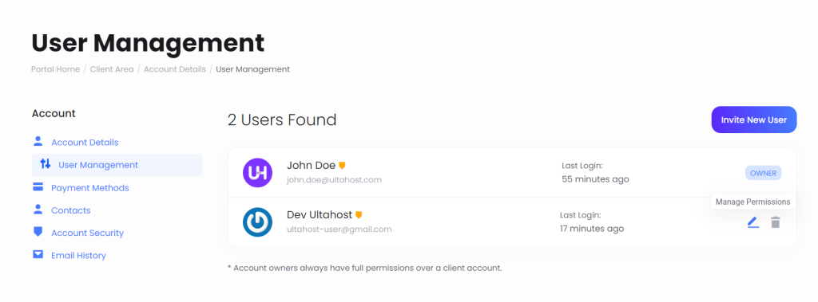
Task: Click the orange shield badge next to Dev Ultahost
Action: pos(359,215)
